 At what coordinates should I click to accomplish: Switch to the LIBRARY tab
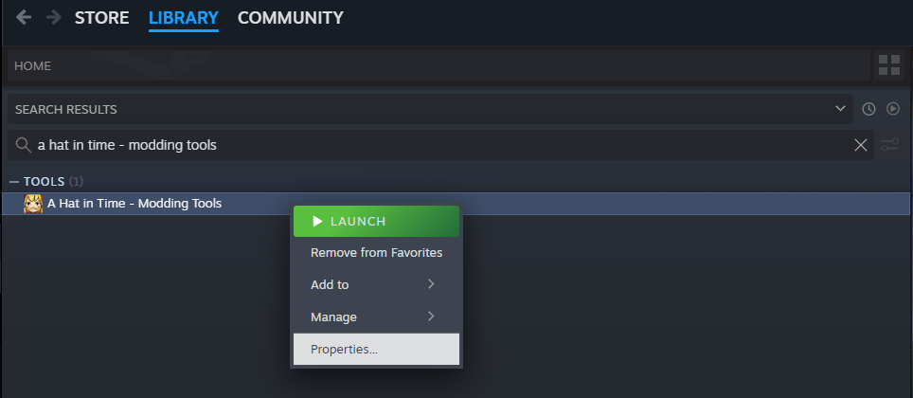(184, 18)
